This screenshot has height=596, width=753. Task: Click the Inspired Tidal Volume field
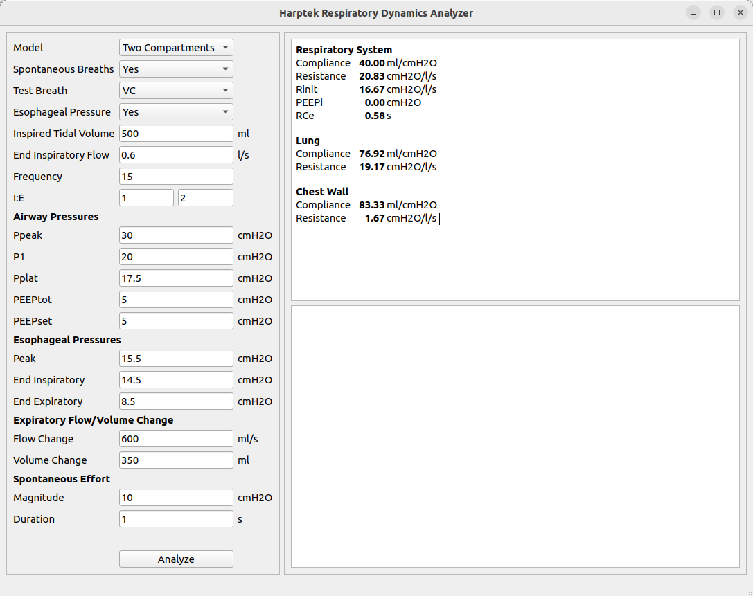coord(176,134)
